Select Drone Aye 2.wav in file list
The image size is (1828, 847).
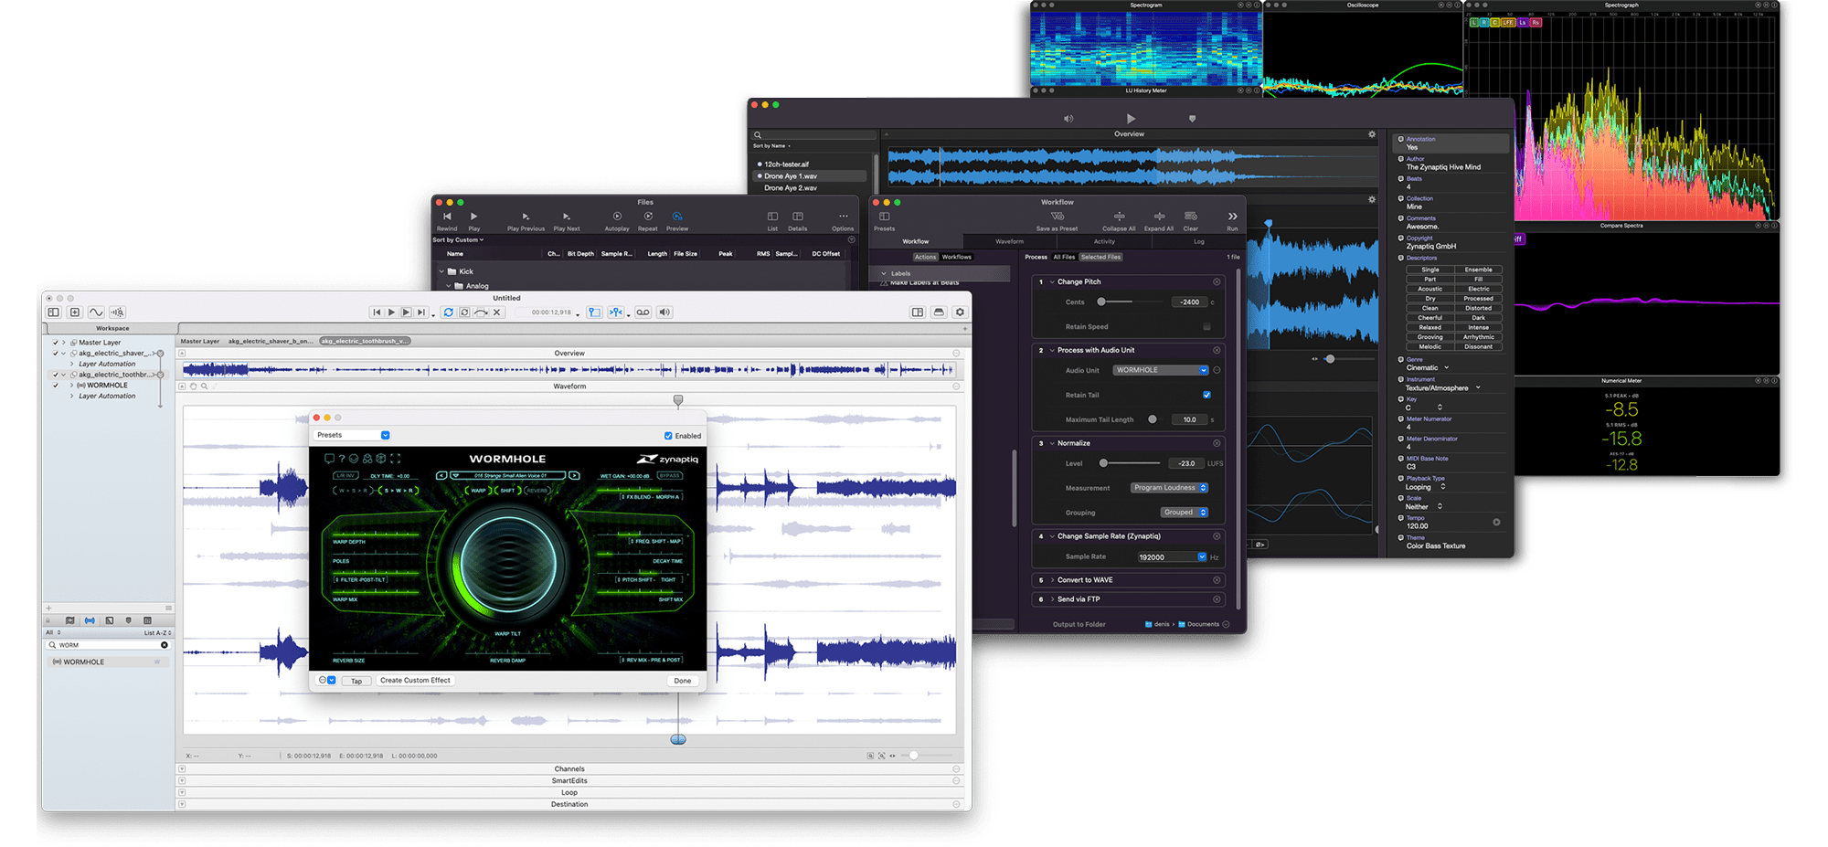tap(791, 188)
